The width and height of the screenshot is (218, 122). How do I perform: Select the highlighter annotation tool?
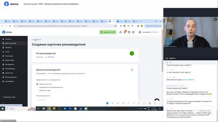(x=123, y=103)
